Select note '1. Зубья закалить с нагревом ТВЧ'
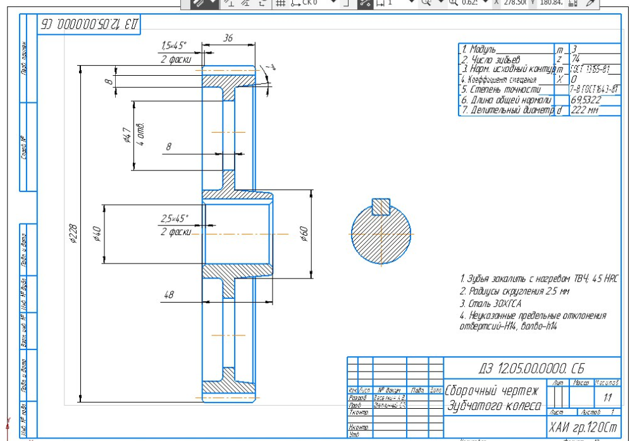The width and height of the screenshot is (630, 441). pyautogui.click(x=538, y=279)
